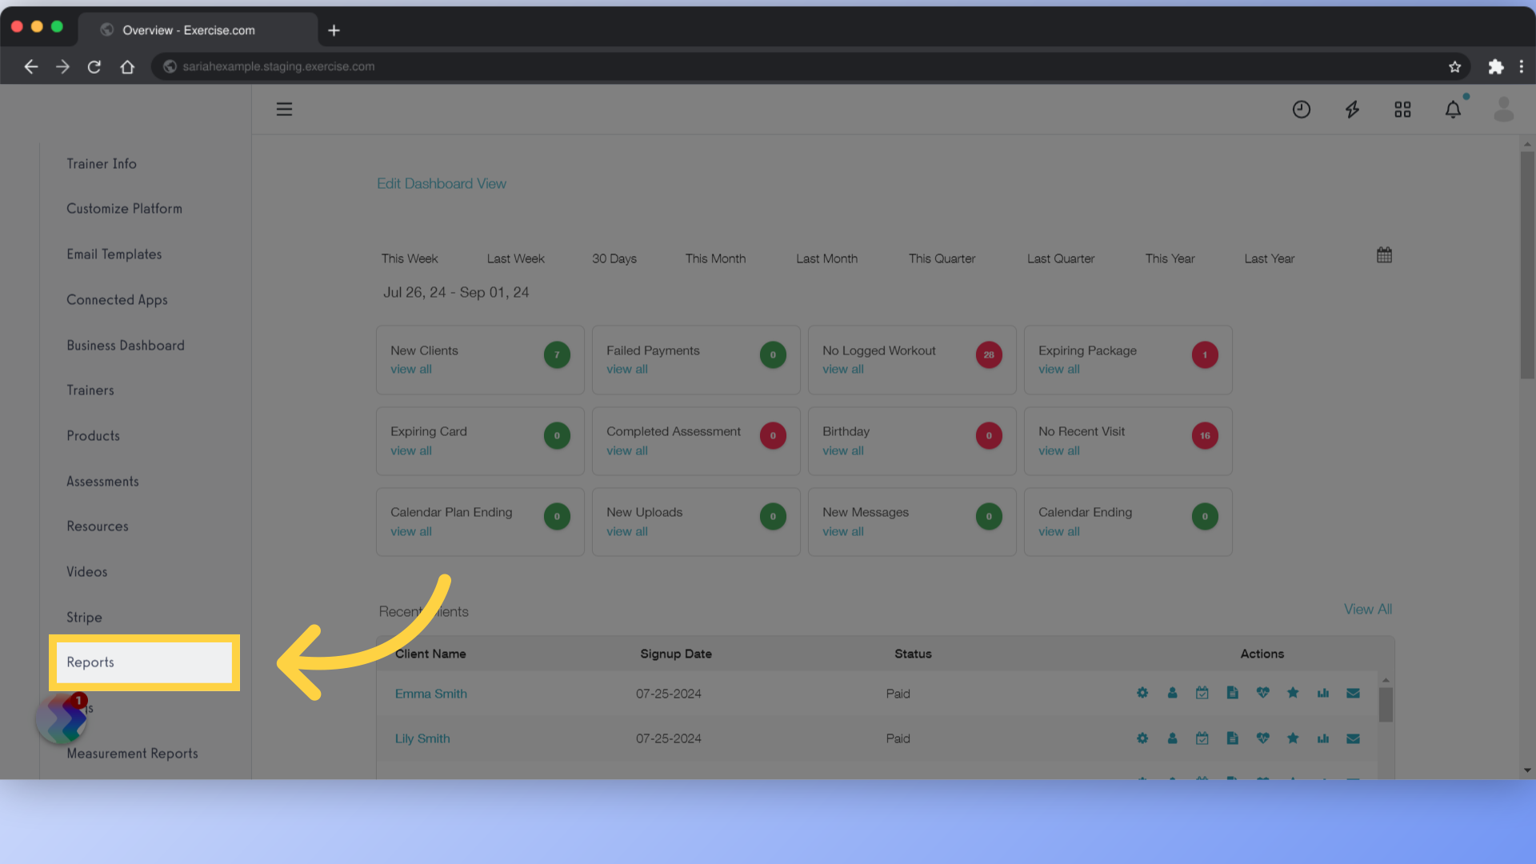Open the four-squares apps grid icon
The image size is (1536, 864).
point(1402,110)
